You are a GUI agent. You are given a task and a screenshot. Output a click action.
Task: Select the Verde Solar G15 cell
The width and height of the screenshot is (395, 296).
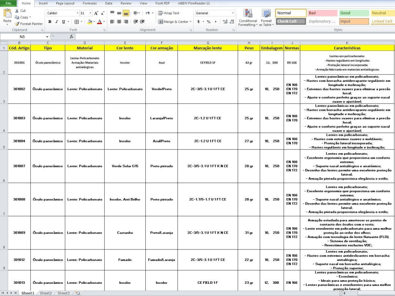[125, 166]
